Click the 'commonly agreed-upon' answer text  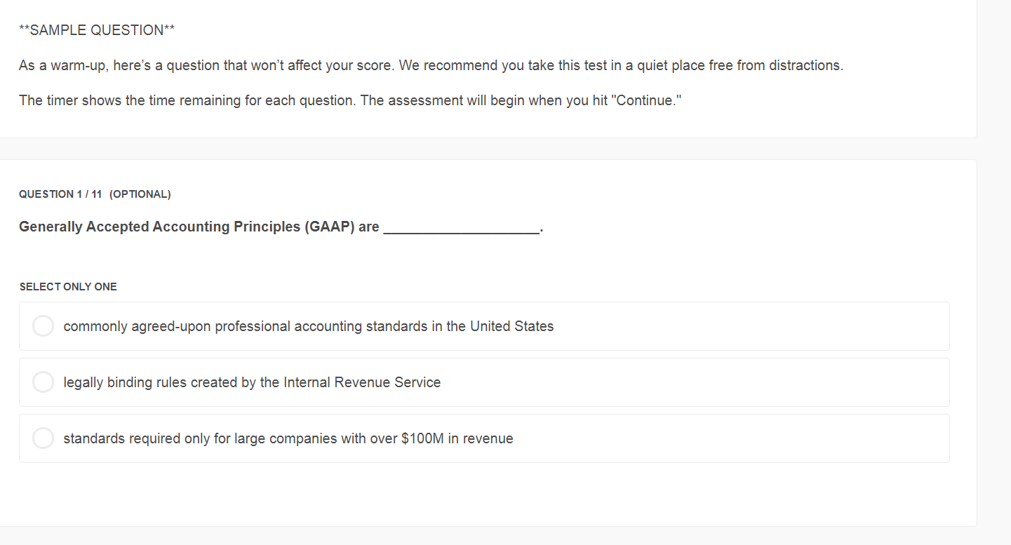[x=308, y=325]
